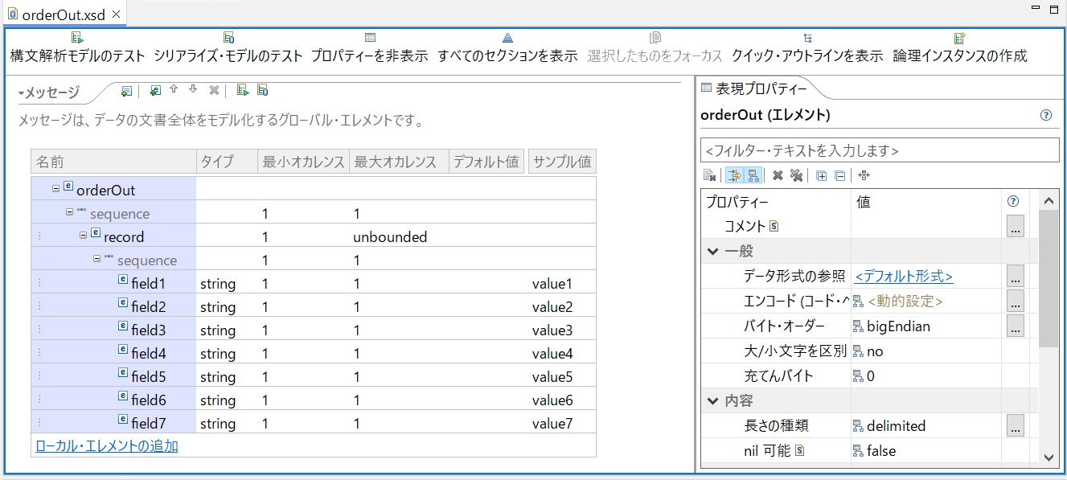
Task: Click the test serialize icon in メッセージ toolbar
Action: [x=262, y=91]
